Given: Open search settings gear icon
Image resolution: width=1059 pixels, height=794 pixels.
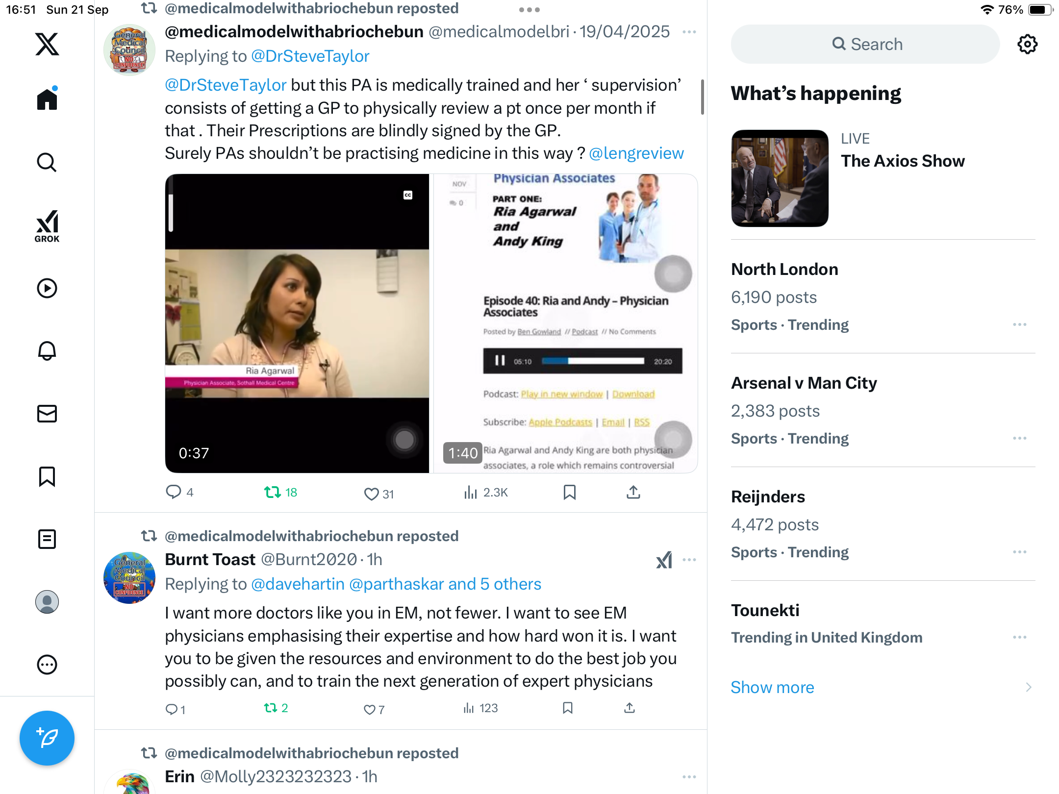Looking at the screenshot, I should point(1027,44).
